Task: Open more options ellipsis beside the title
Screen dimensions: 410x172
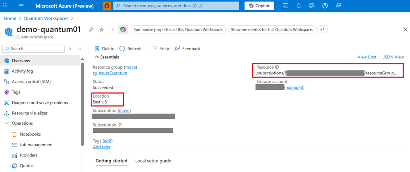Action: [x=112, y=29]
